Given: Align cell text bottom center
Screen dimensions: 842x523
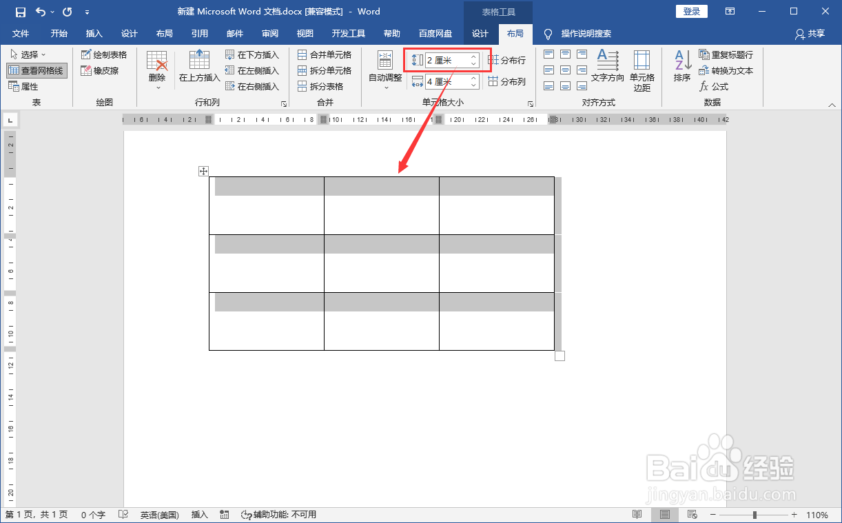Looking at the screenshot, I should (x=565, y=86).
